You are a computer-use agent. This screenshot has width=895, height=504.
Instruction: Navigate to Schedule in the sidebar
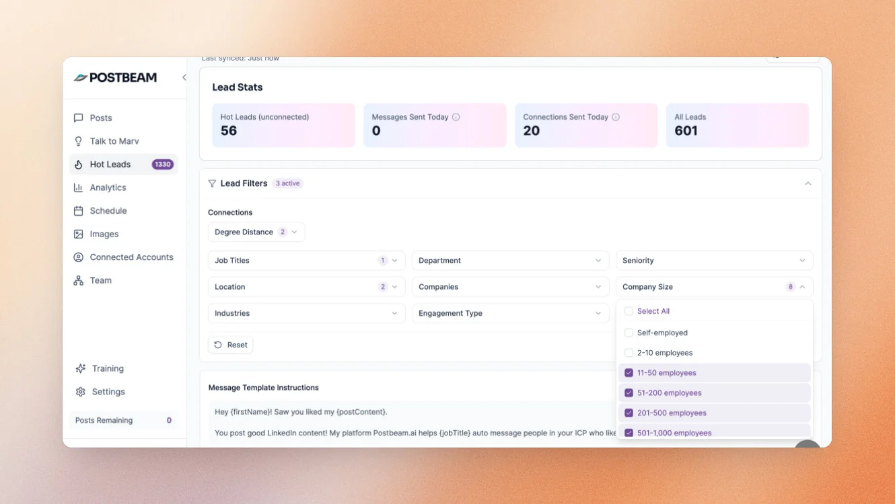(124, 211)
